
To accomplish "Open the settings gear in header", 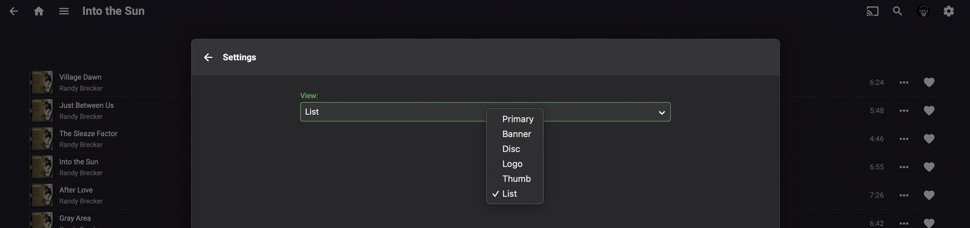I will click(x=949, y=11).
